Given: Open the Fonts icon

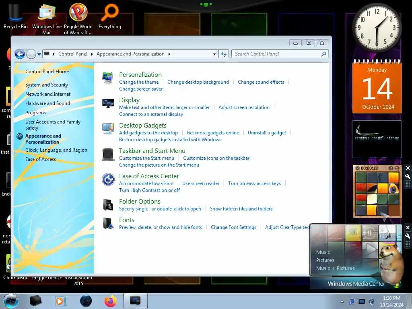Looking at the screenshot, I should click(x=108, y=223).
